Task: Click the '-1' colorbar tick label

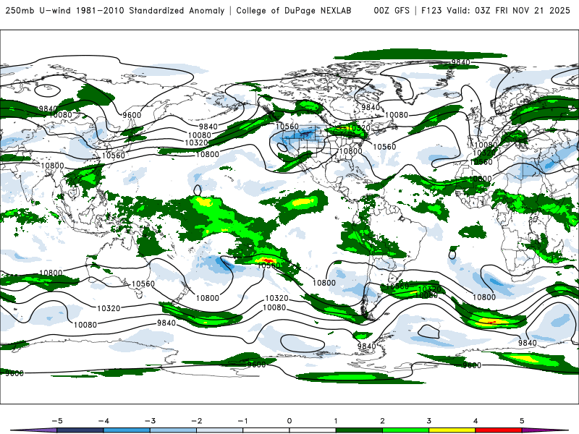Action: coord(242,421)
